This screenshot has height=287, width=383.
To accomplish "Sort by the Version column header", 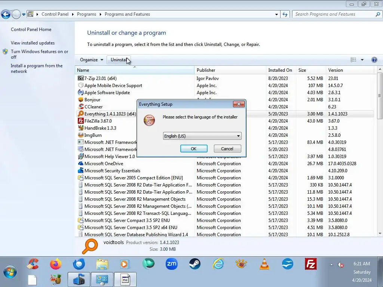I will click(x=350, y=70).
